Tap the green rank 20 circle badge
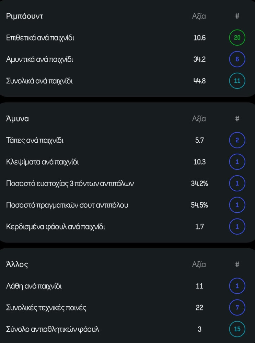This screenshot has width=255, height=343. coord(237,38)
